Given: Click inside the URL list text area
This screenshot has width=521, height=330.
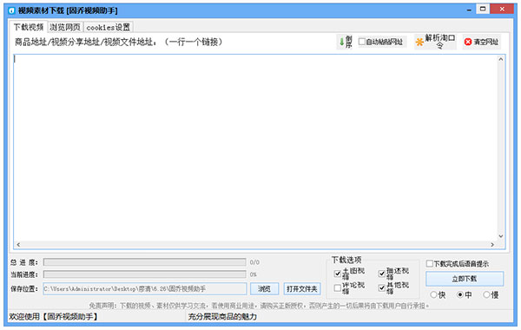Looking at the screenshot, I should (x=255, y=148).
